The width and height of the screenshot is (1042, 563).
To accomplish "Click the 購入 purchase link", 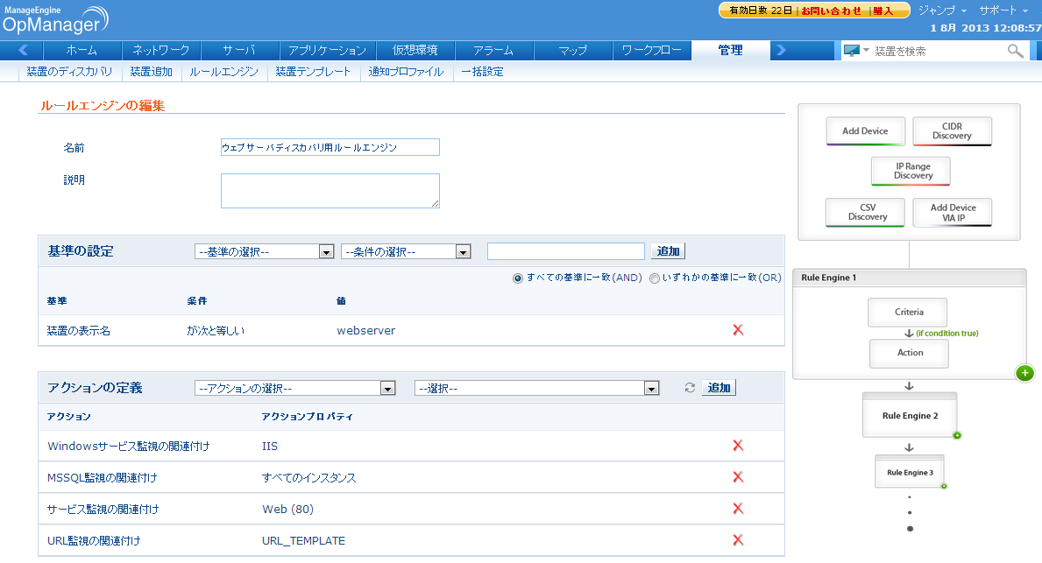I will pos(883,11).
